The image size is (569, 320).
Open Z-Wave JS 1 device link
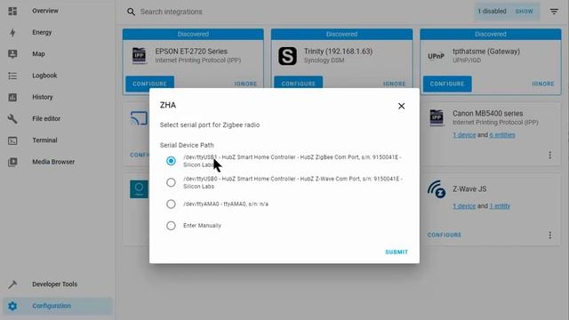[x=464, y=206]
